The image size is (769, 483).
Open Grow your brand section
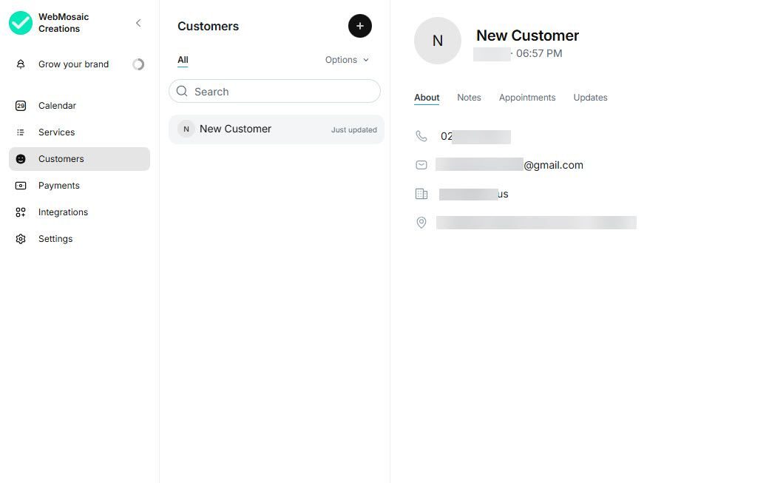[73, 64]
